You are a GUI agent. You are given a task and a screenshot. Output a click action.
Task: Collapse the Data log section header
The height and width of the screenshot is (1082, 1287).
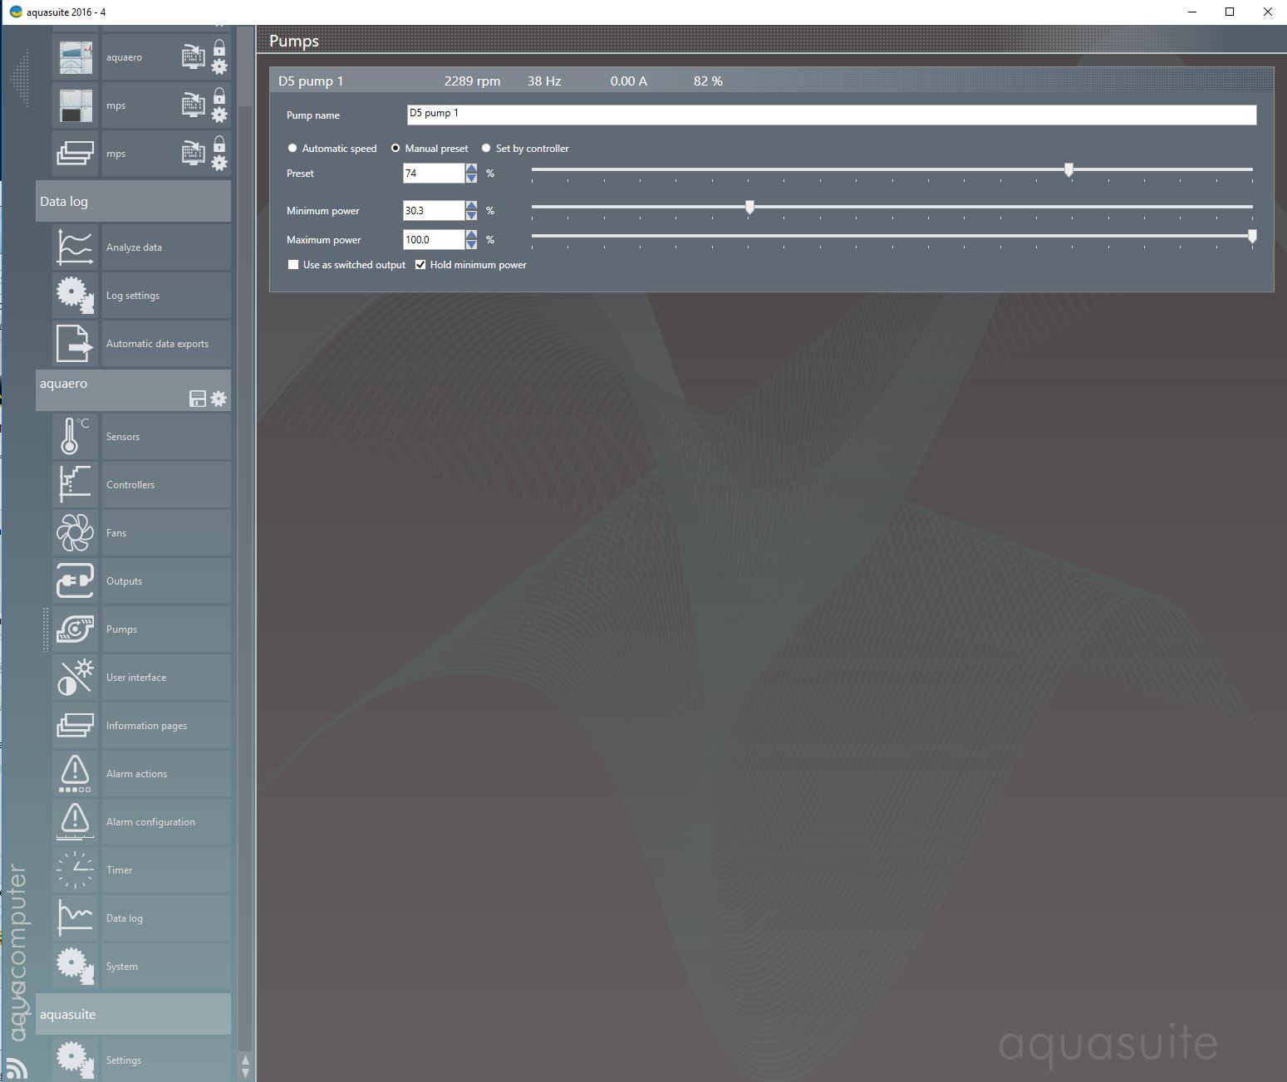[x=133, y=202]
